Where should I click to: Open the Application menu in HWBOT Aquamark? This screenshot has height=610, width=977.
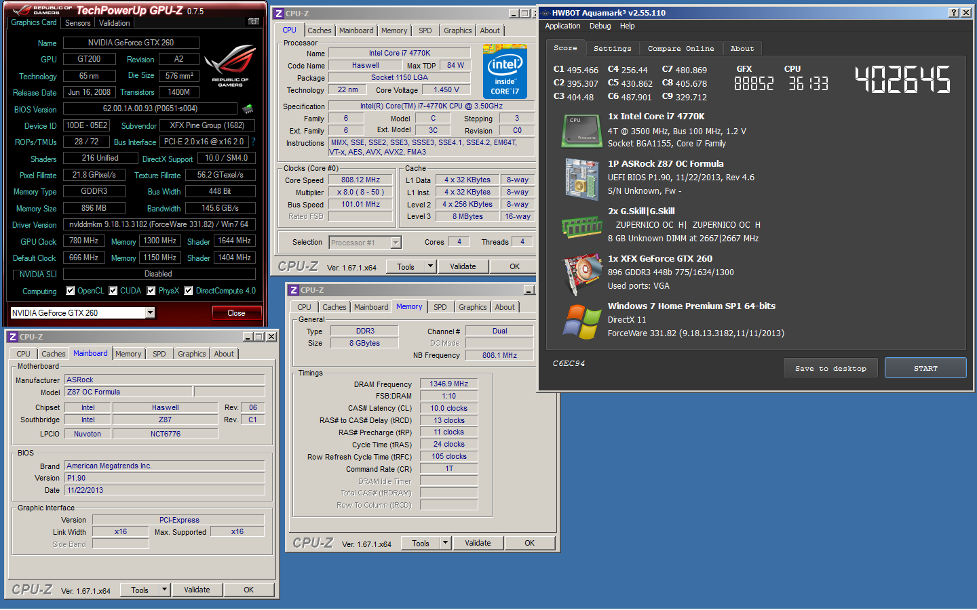562,26
